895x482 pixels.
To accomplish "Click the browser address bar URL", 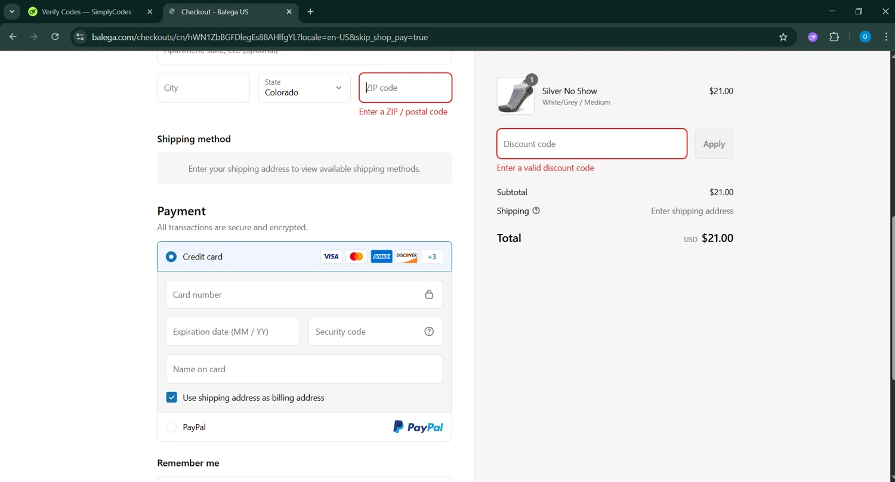I will 260,37.
